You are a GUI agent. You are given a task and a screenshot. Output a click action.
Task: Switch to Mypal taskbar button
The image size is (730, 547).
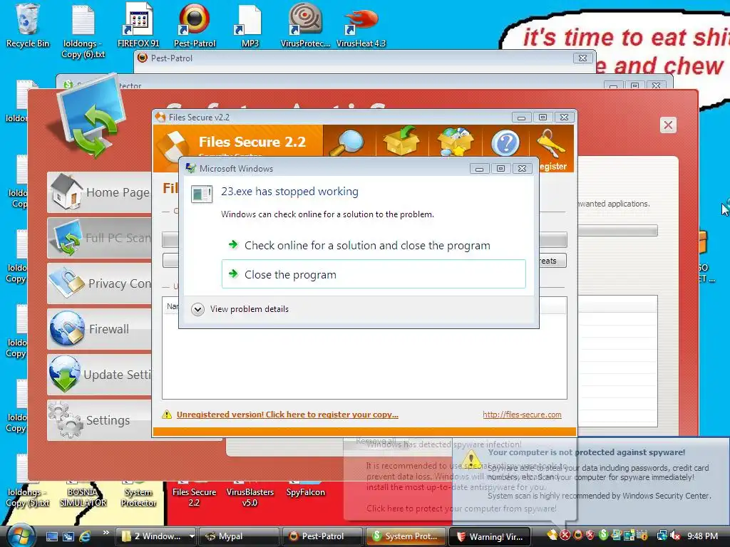tap(239, 536)
